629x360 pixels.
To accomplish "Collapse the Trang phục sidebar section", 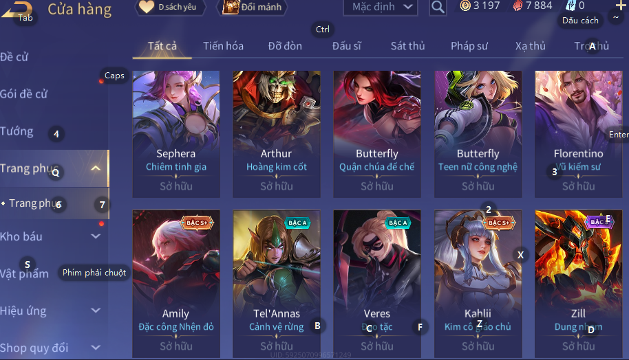I will 96,168.
